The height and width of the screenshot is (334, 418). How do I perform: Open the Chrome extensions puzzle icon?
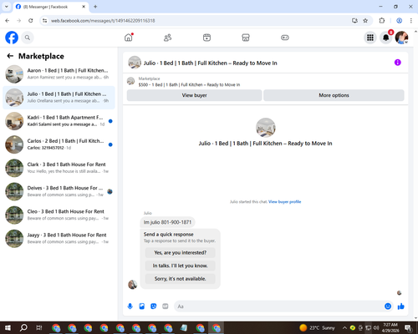pyautogui.click(x=382, y=21)
